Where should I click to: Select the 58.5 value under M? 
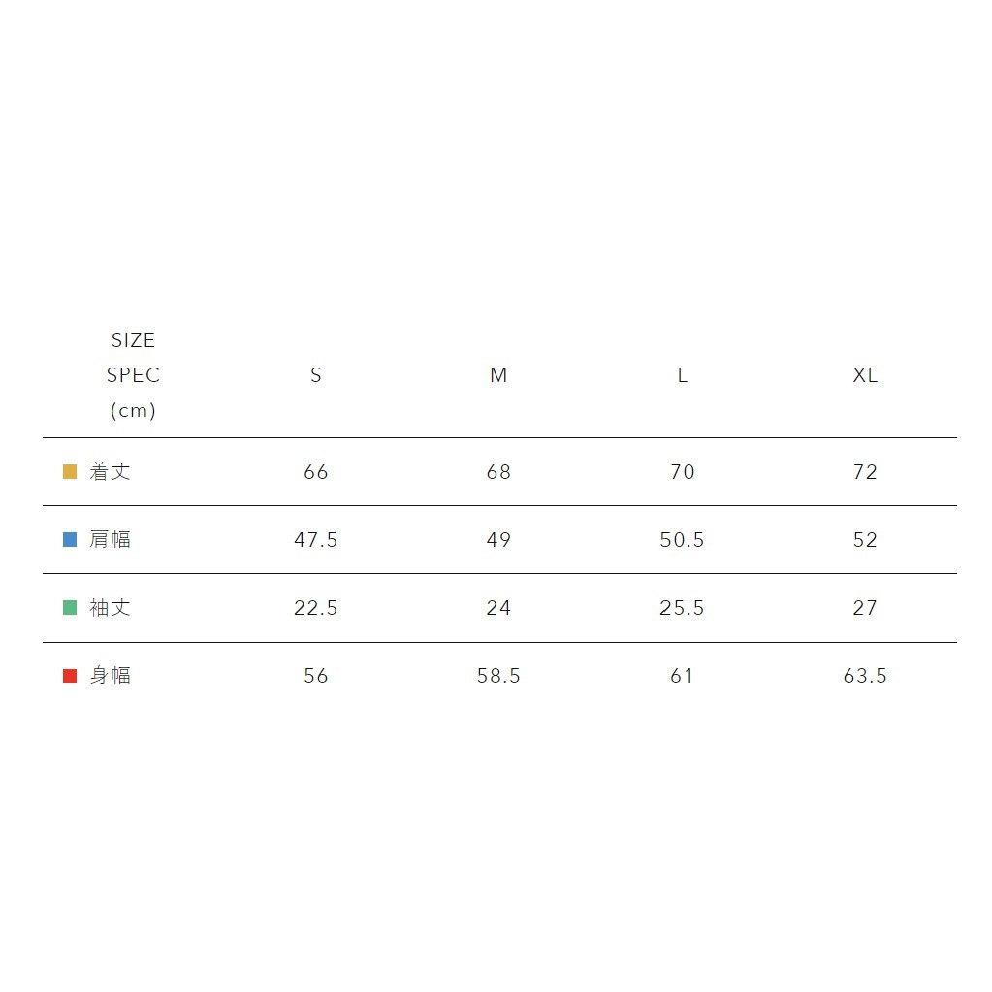click(x=498, y=676)
